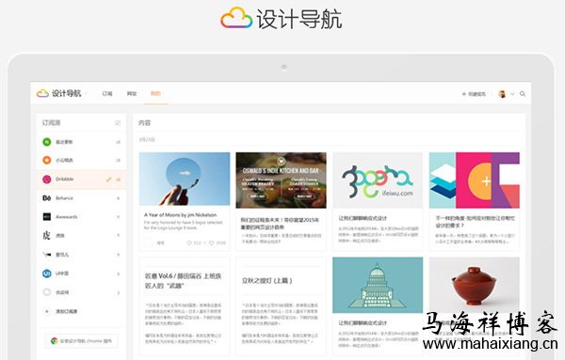Select the green circle icon source
565x360 pixels.
(47, 142)
